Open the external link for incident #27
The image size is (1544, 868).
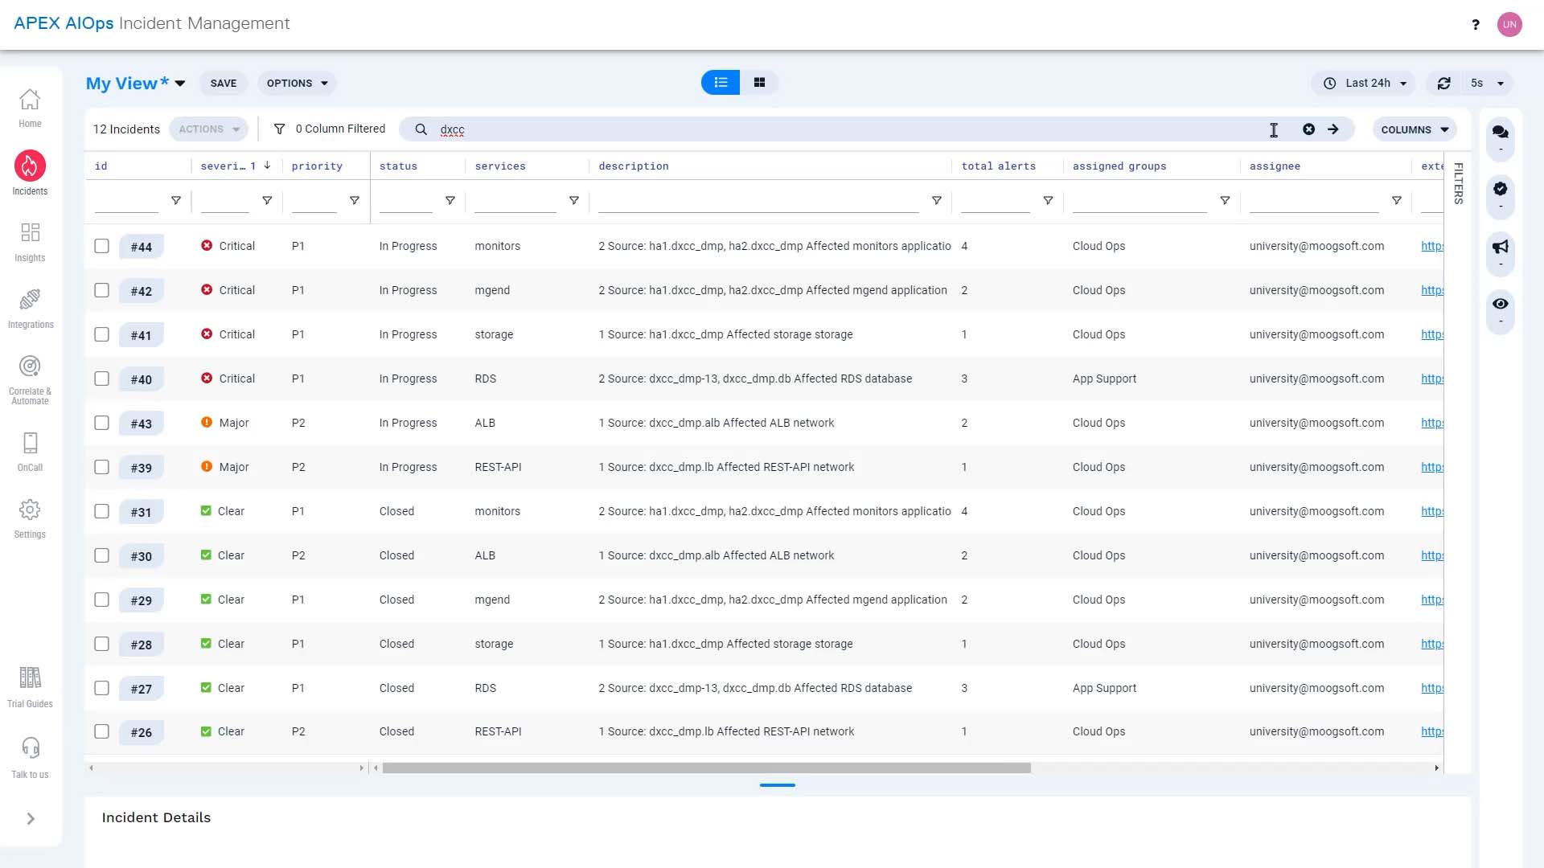[1432, 688]
